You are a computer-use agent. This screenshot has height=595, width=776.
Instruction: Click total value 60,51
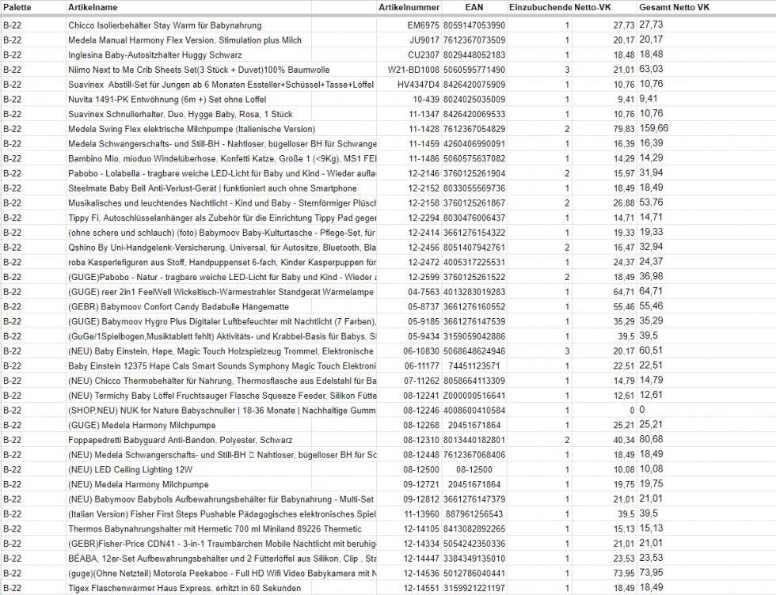point(651,351)
